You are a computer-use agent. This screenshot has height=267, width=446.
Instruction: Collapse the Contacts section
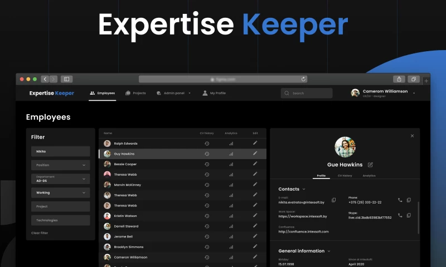pyautogui.click(x=304, y=189)
